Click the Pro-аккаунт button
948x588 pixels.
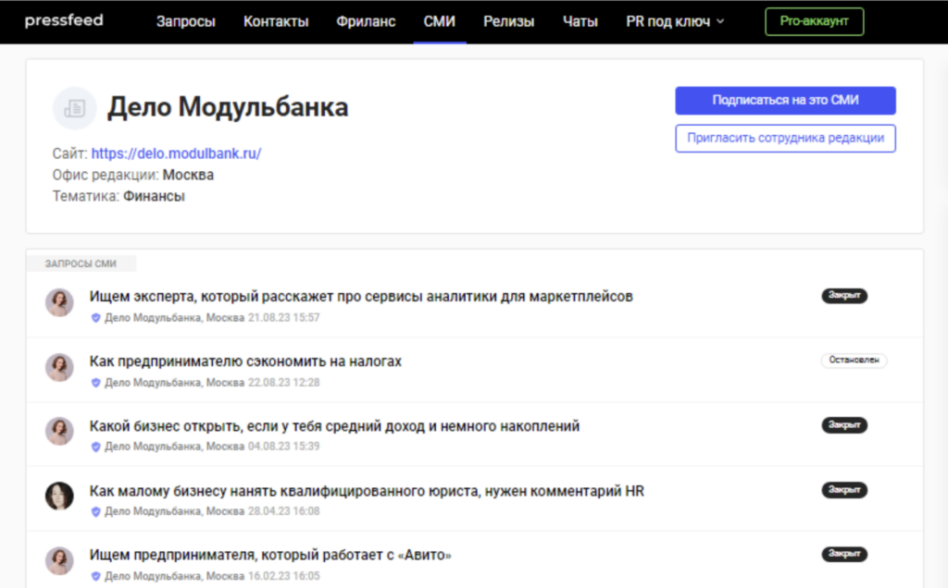(814, 21)
